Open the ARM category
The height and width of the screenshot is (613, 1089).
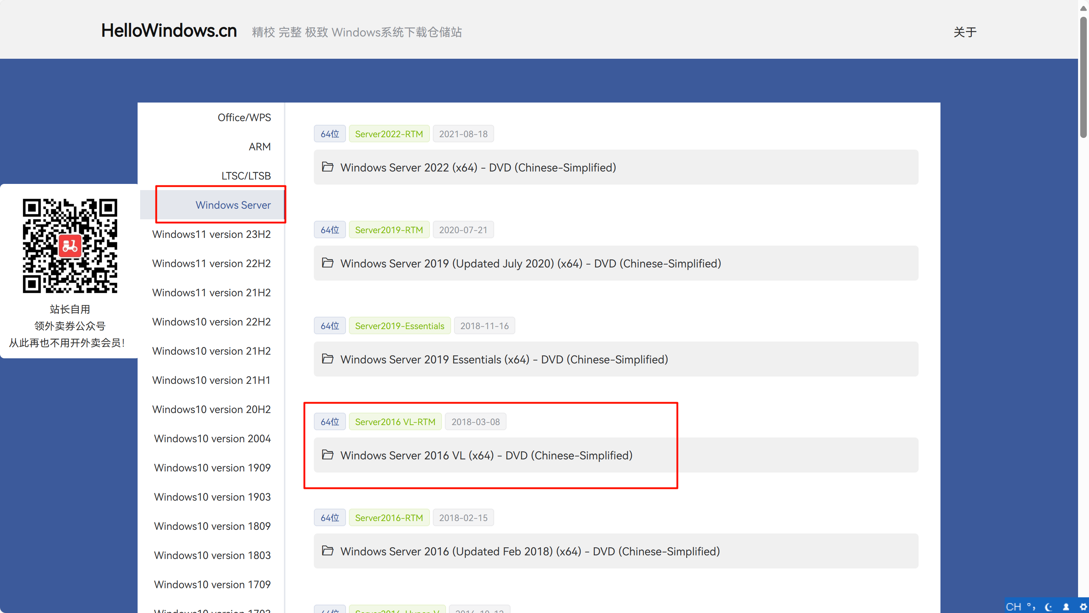click(x=259, y=146)
